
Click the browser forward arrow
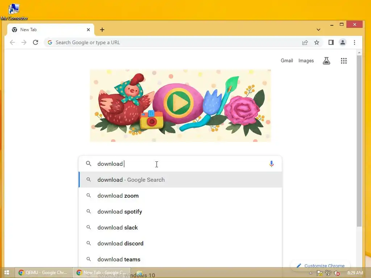(x=24, y=43)
